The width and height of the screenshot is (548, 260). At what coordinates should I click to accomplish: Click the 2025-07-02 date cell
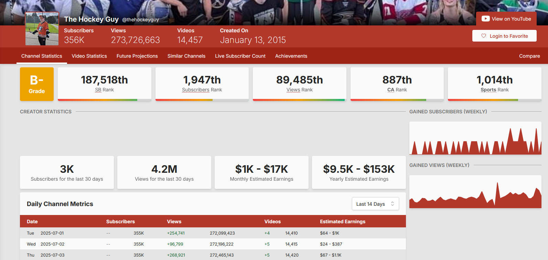point(53,244)
